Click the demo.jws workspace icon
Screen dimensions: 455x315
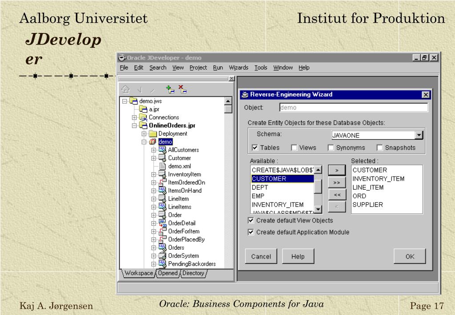click(133, 101)
